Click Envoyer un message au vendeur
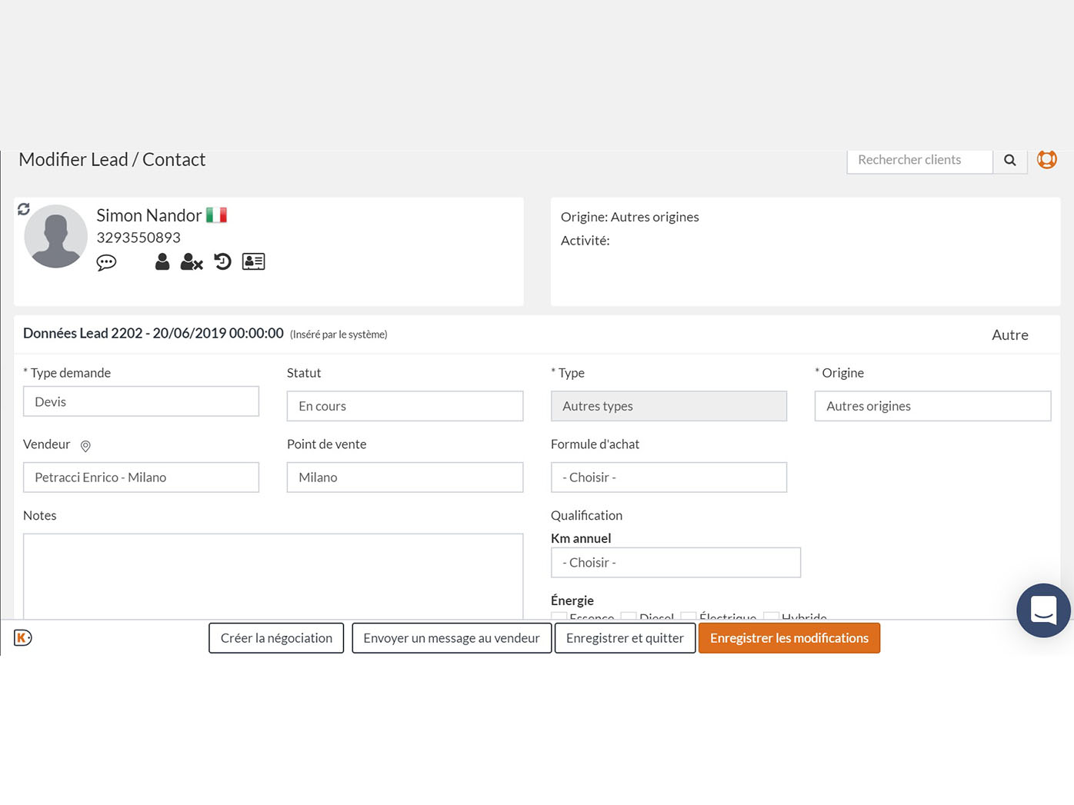The height and width of the screenshot is (805, 1074). (x=452, y=638)
